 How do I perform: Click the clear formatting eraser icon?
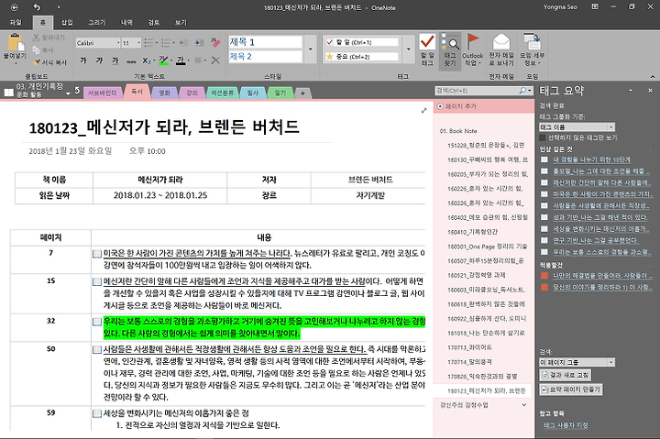click(215, 42)
